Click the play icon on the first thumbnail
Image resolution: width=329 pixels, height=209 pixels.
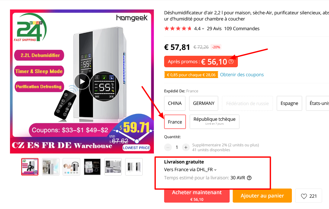click(x=30, y=167)
